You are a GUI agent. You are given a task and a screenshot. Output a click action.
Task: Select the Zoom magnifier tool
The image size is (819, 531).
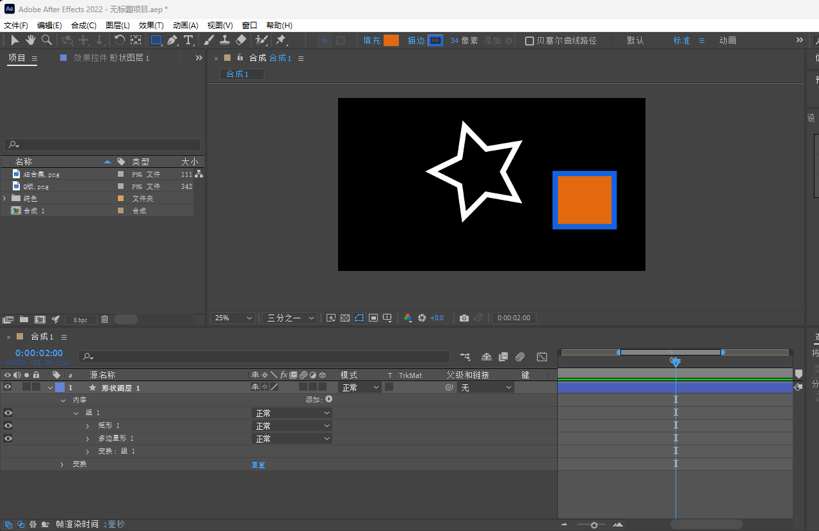pyautogui.click(x=47, y=40)
